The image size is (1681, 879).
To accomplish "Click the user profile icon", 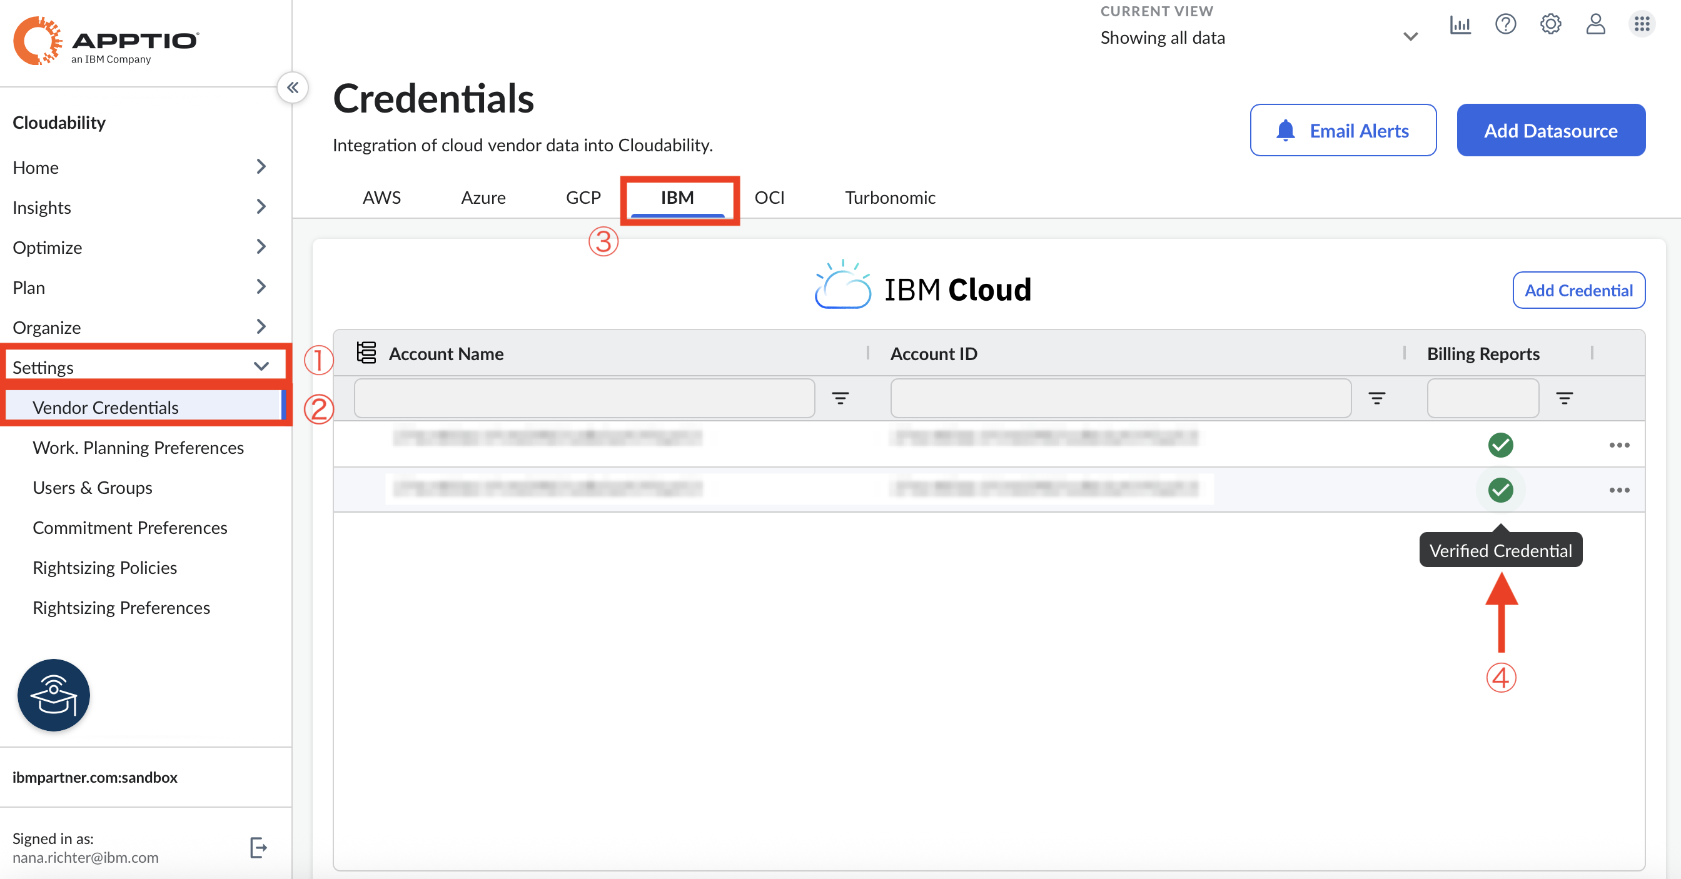I will point(1595,24).
